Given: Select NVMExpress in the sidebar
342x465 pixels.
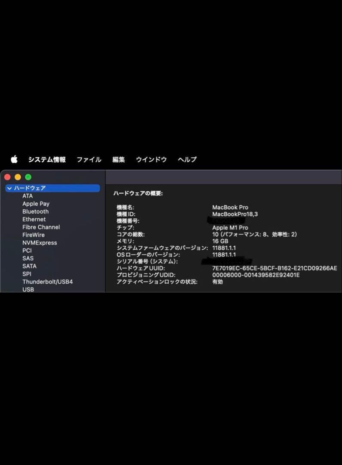Looking at the screenshot, I should tap(40, 243).
